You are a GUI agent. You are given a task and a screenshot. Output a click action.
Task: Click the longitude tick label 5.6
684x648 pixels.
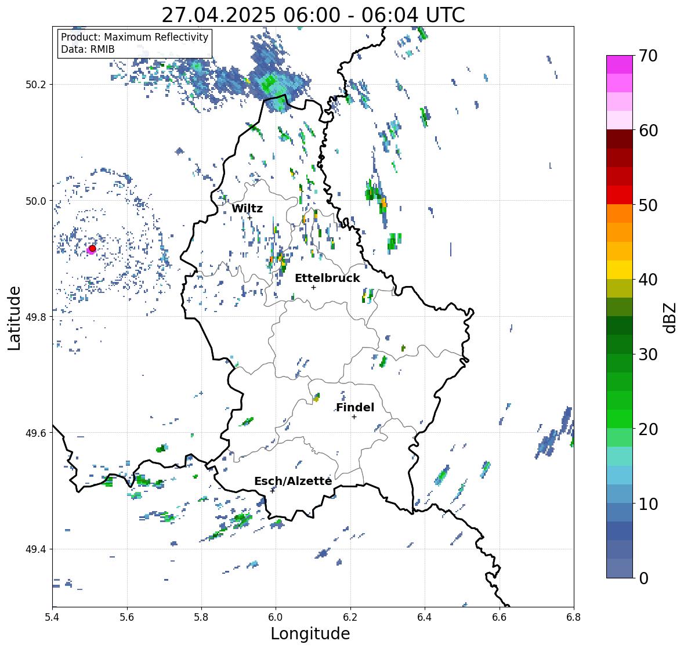(x=127, y=617)
